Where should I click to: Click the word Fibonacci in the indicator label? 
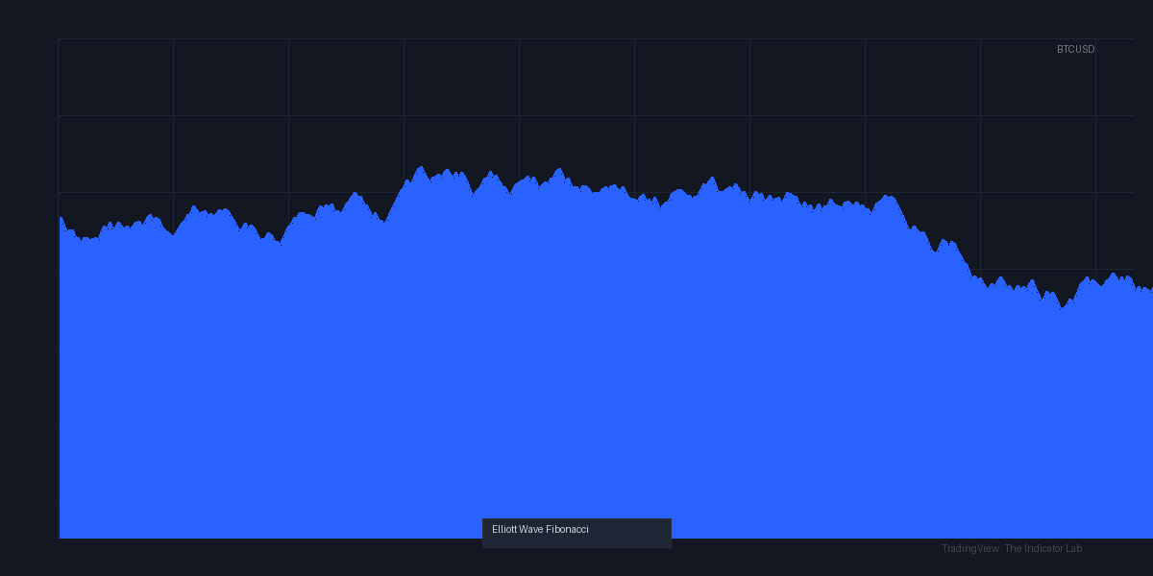tap(567, 529)
